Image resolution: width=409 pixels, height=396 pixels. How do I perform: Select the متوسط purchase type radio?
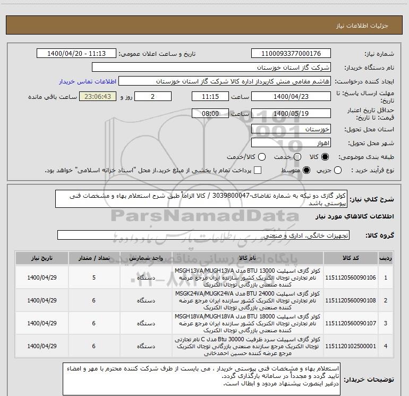pyautogui.click(x=306, y=170)
